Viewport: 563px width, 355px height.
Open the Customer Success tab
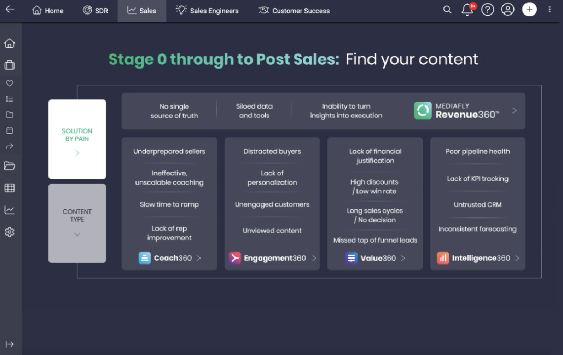(x=294, y=10)
